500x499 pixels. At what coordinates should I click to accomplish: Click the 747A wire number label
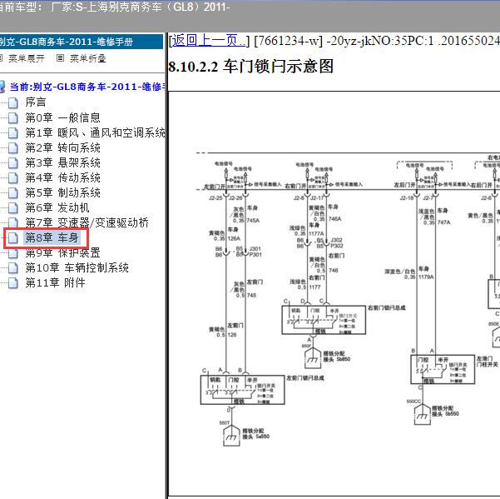click(x=443, y=222)
